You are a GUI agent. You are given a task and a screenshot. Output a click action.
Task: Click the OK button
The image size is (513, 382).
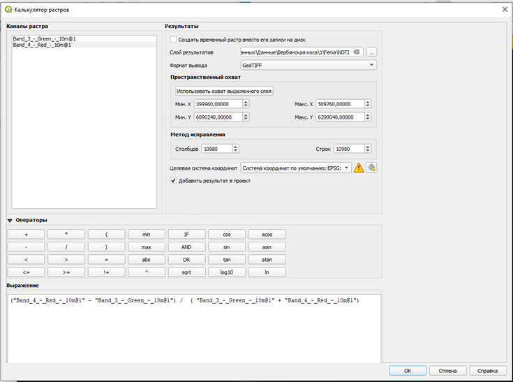point(408,371)
